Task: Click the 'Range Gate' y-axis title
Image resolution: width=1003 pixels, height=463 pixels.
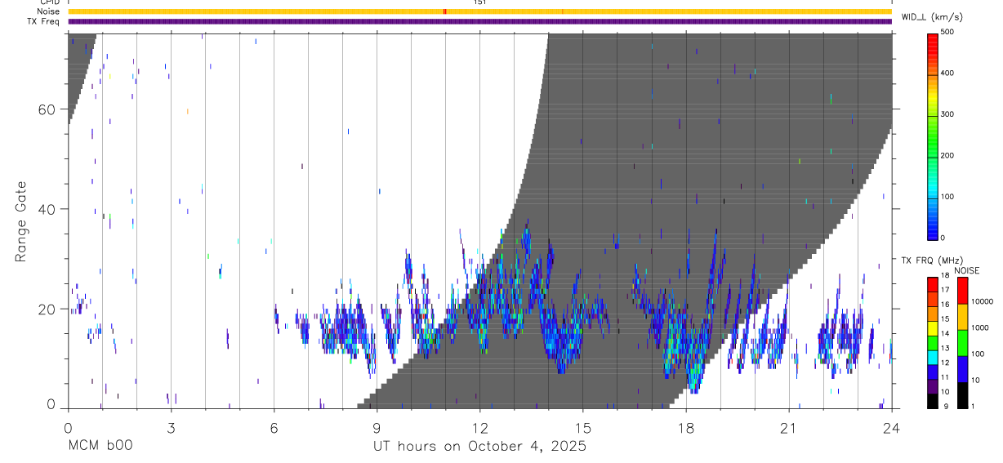Action: 21,221
